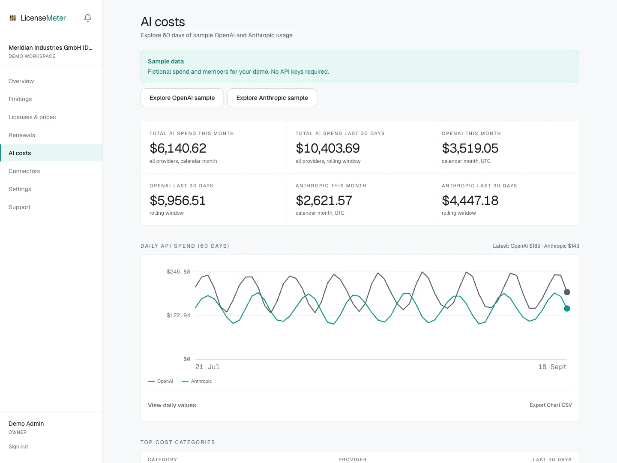Open Settings from the sidebar
Viewport: 617px width, 463px height.
pyautogui.click(x=20, y=189)
